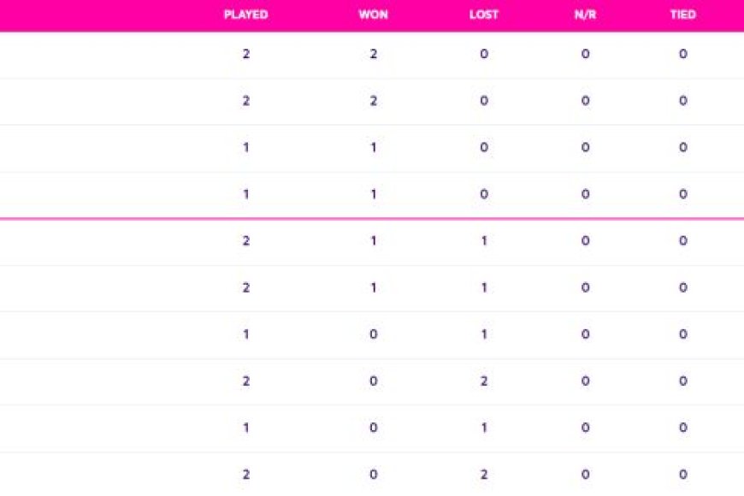Select the LOST column header

[484, 15]
